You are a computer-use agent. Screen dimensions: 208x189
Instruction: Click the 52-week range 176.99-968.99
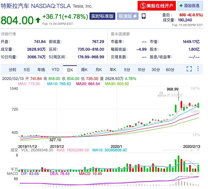[x=91, y=57]
